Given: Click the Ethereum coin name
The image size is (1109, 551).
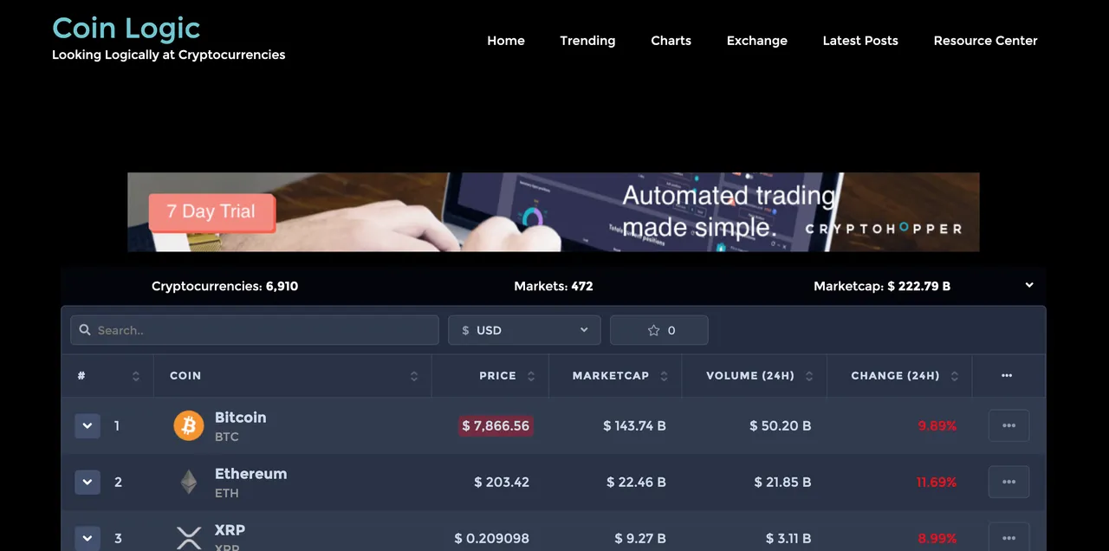Looking at the screenshot, I should pyautogui.click(x=250, y=474).
